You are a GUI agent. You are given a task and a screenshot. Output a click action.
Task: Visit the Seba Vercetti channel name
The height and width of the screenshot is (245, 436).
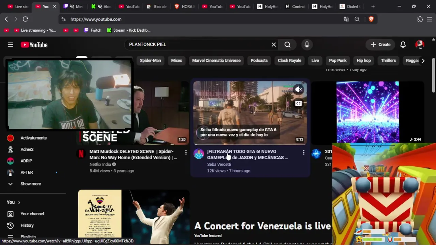(219, 164)
